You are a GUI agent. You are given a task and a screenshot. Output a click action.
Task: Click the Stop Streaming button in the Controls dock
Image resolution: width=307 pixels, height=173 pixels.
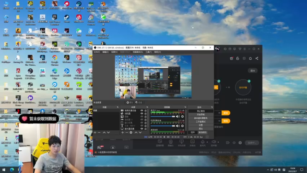(x=201, y=111)
